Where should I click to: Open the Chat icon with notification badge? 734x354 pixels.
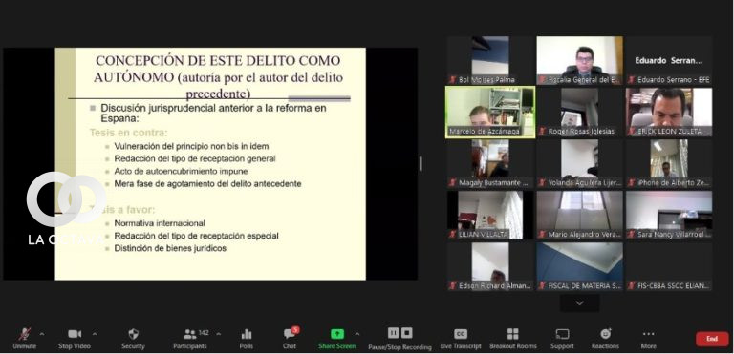pyautogui.click(x=291, y=333)
